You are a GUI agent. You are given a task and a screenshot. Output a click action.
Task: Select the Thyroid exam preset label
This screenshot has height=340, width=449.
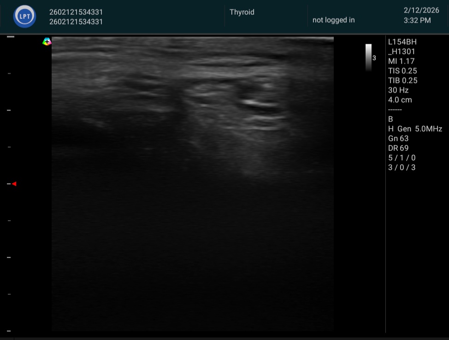(x=242, y=12)
